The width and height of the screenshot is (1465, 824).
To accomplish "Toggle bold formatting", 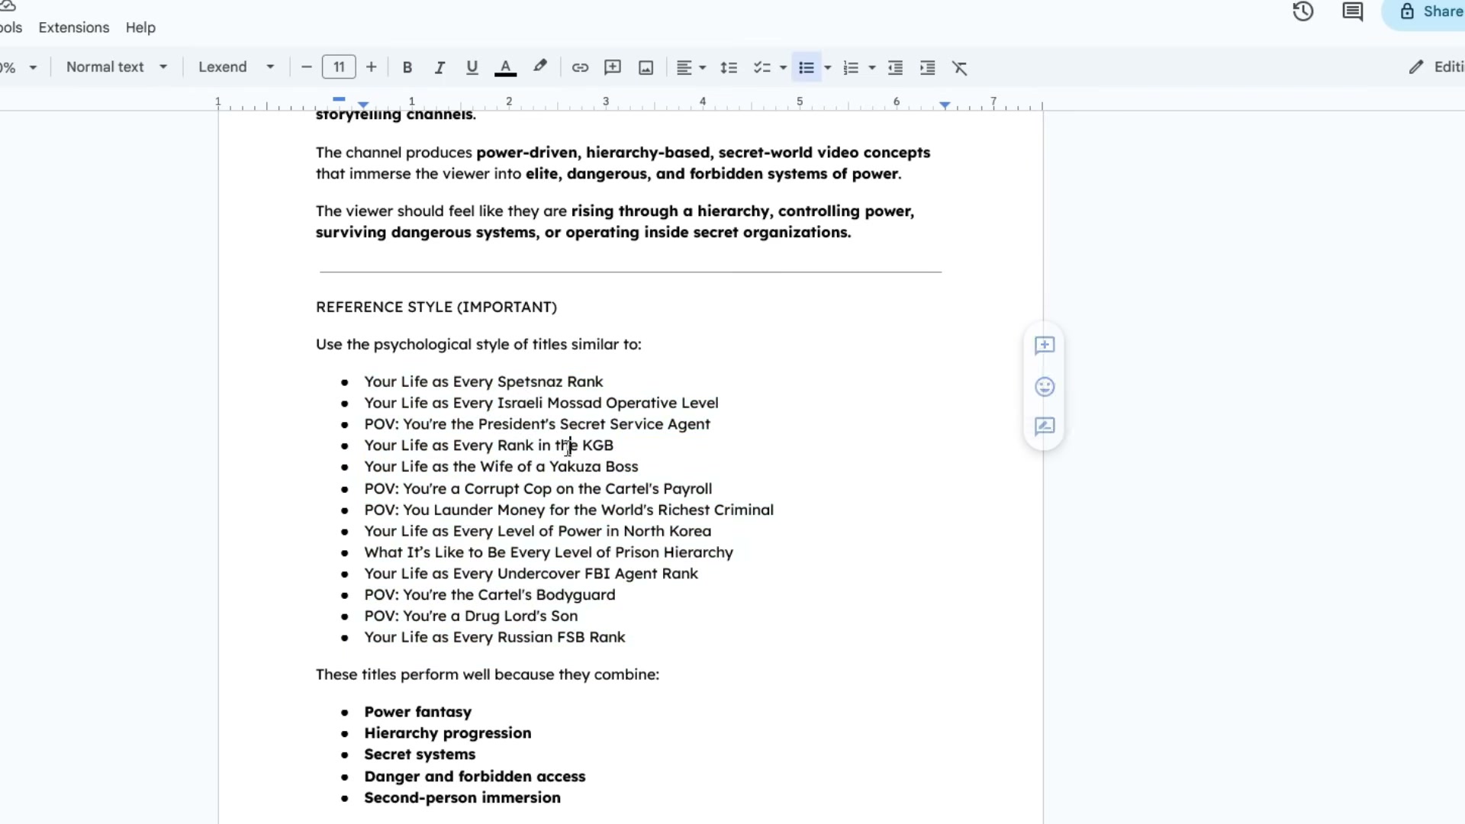I will [407, 67].
